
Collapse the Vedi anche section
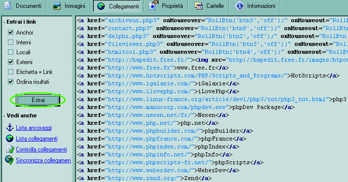(20, 115)
